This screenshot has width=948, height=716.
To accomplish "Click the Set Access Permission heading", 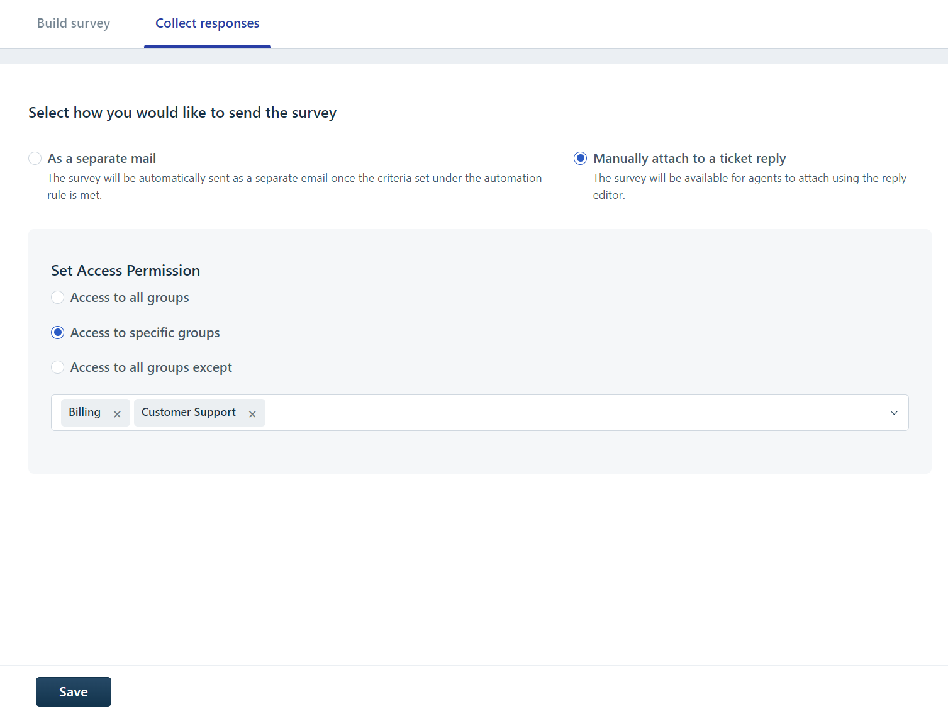I will tap(126, 271).
